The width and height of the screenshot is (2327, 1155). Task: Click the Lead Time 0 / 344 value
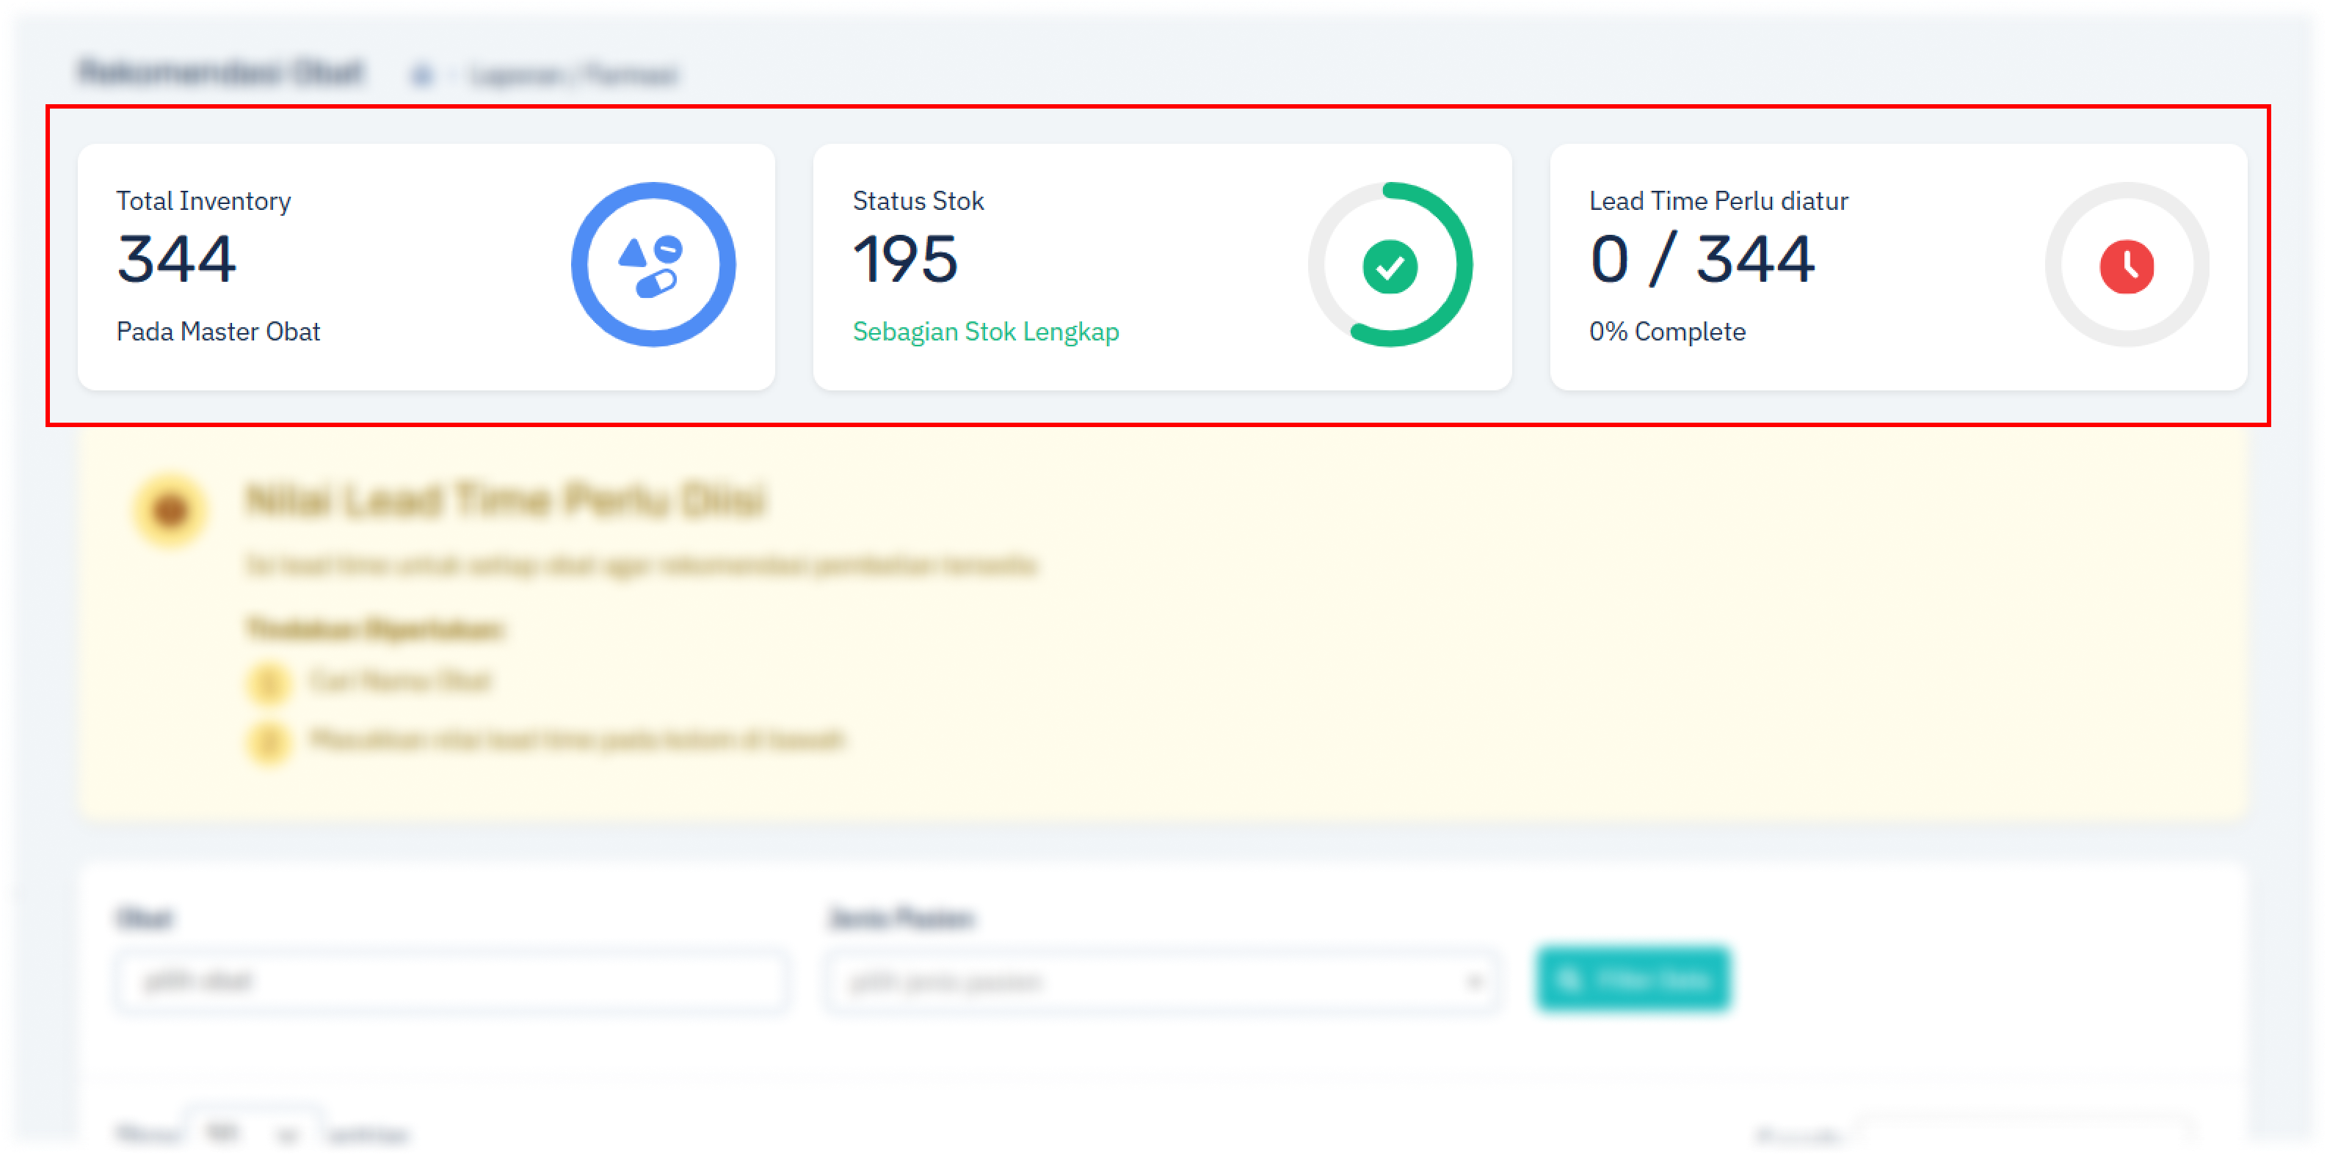pyautogui.click(x=1701, y=260)
